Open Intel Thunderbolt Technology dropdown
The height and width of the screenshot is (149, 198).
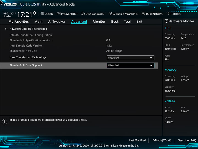(x=130, y=58)
